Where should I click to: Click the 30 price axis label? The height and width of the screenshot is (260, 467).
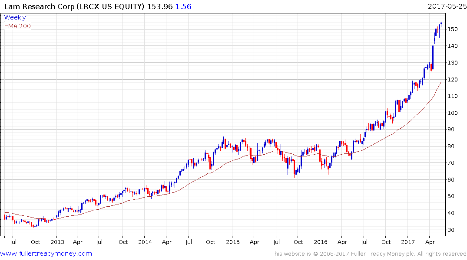tap(451, 230)
